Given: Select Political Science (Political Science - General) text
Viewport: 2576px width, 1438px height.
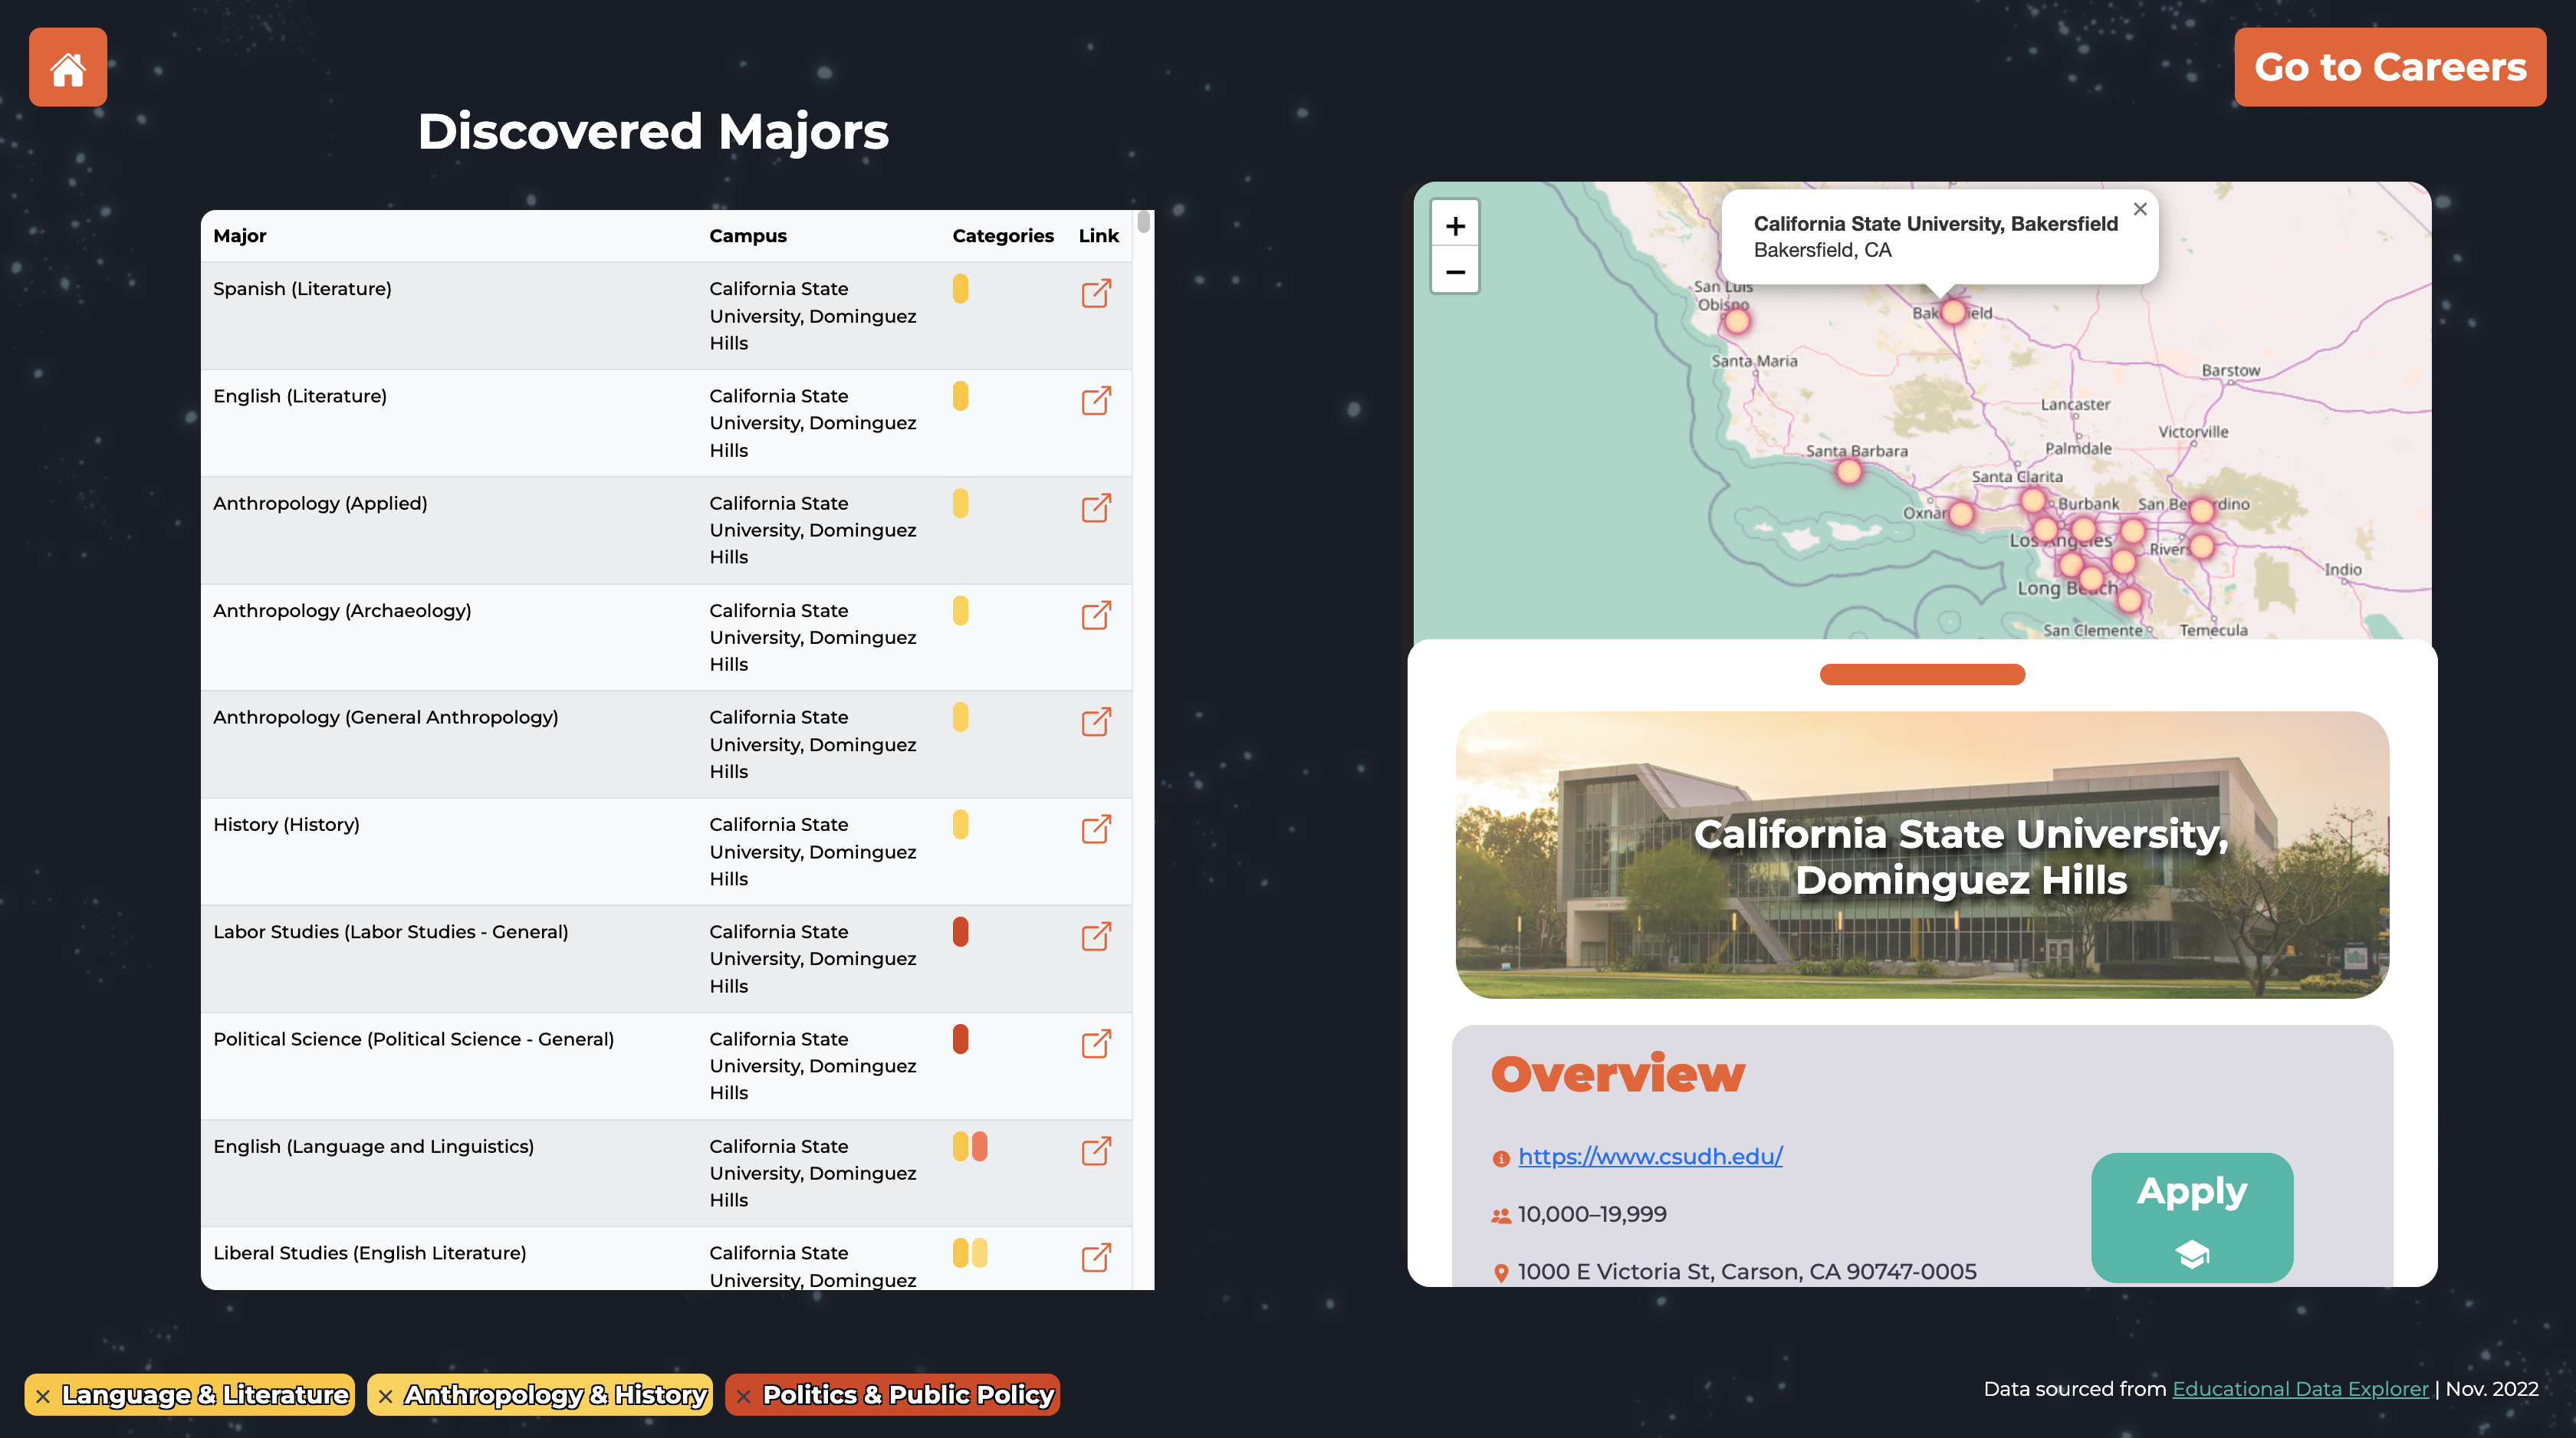Looking at the screenshot, I should pyautogui.click(x=414, y=1039).
